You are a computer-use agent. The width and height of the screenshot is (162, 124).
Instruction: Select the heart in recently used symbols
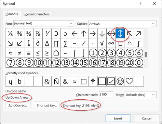pyautogui.click(x=130, y=81)
